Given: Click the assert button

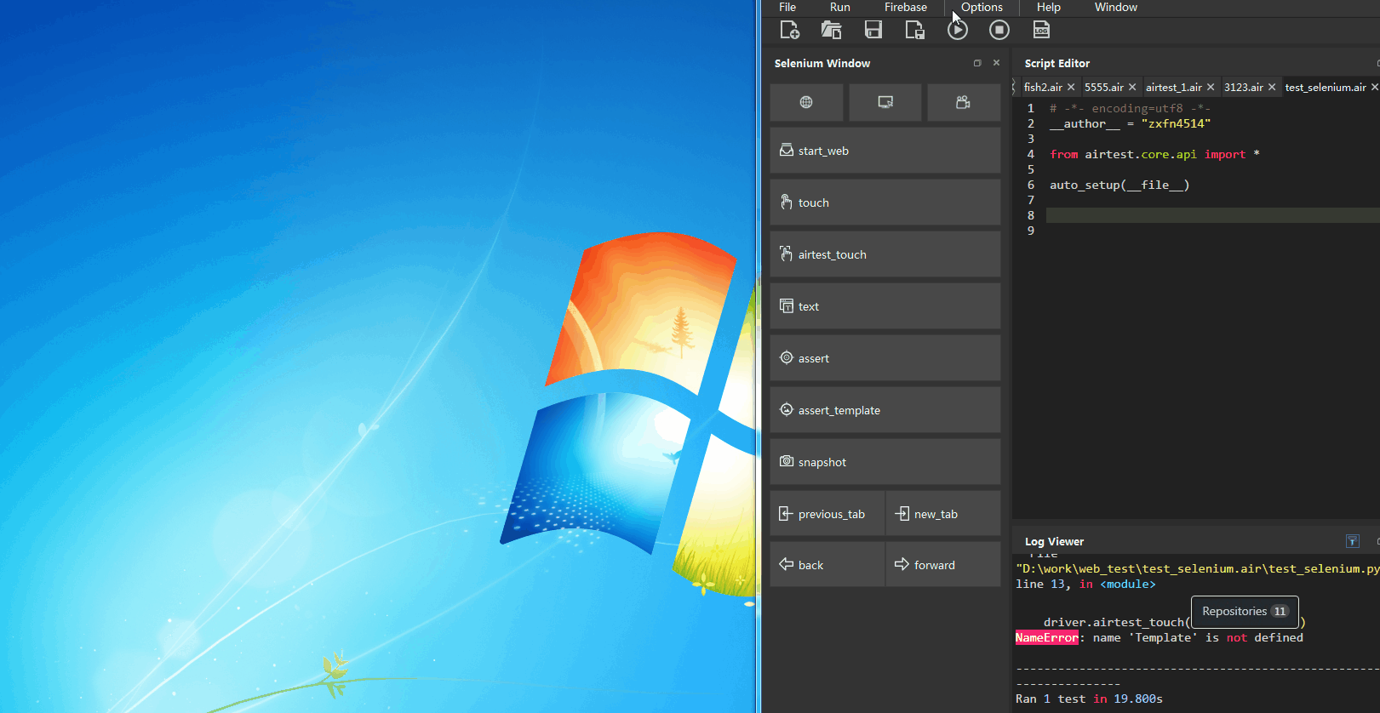Looking at the screenshot, I should (x=885, y=358).
